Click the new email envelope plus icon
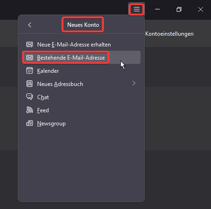 30,45
